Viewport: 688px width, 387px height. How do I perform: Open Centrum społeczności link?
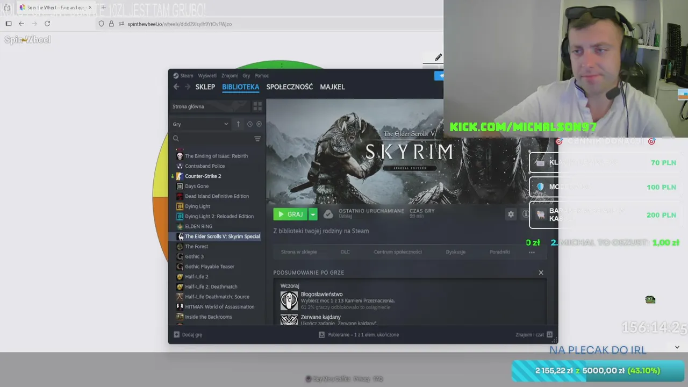[x=398, y=252]
